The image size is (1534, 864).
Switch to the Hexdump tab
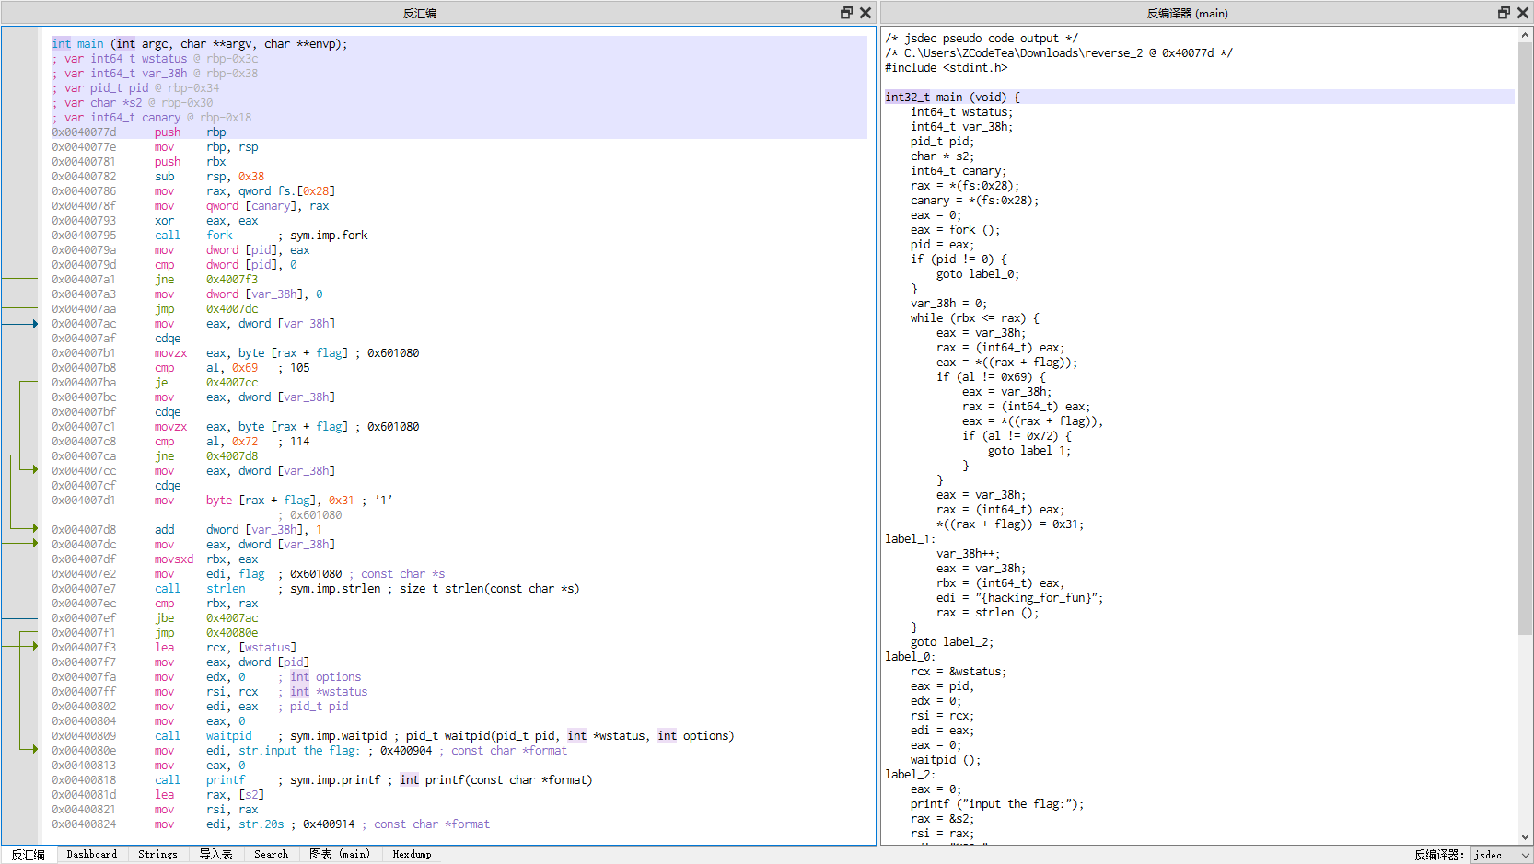[x=412, y=855]
